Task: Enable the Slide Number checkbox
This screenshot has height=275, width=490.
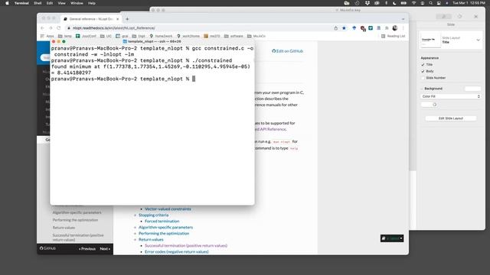Action: pos(423,78)
